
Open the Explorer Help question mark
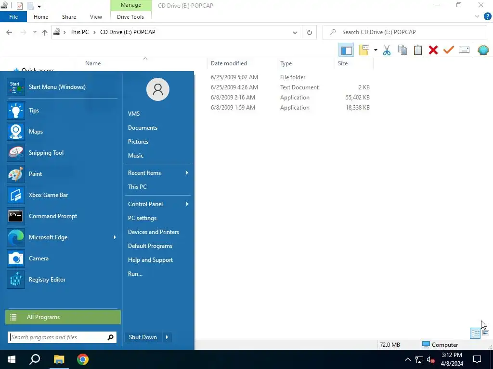coord(487,16)
